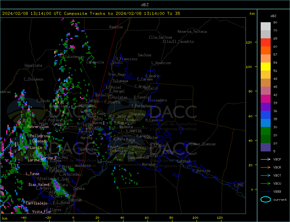Select the purple 39-36 dBZ swatch
The width and height of the screenshot is (290, 222).
(x=266, y=107)
